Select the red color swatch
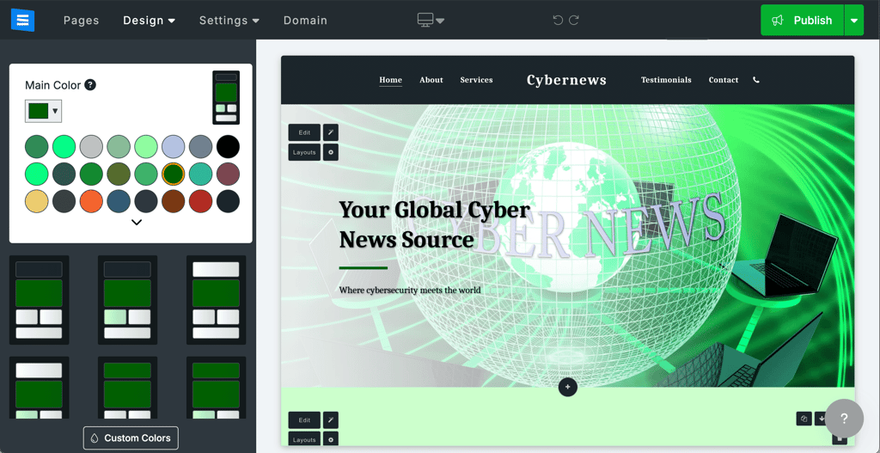The width and height of the screenshot is (880, 453). [x=200, y=201]
